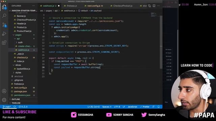
Task: Open Banner.js in the explorer
Action: pos(21,16)
